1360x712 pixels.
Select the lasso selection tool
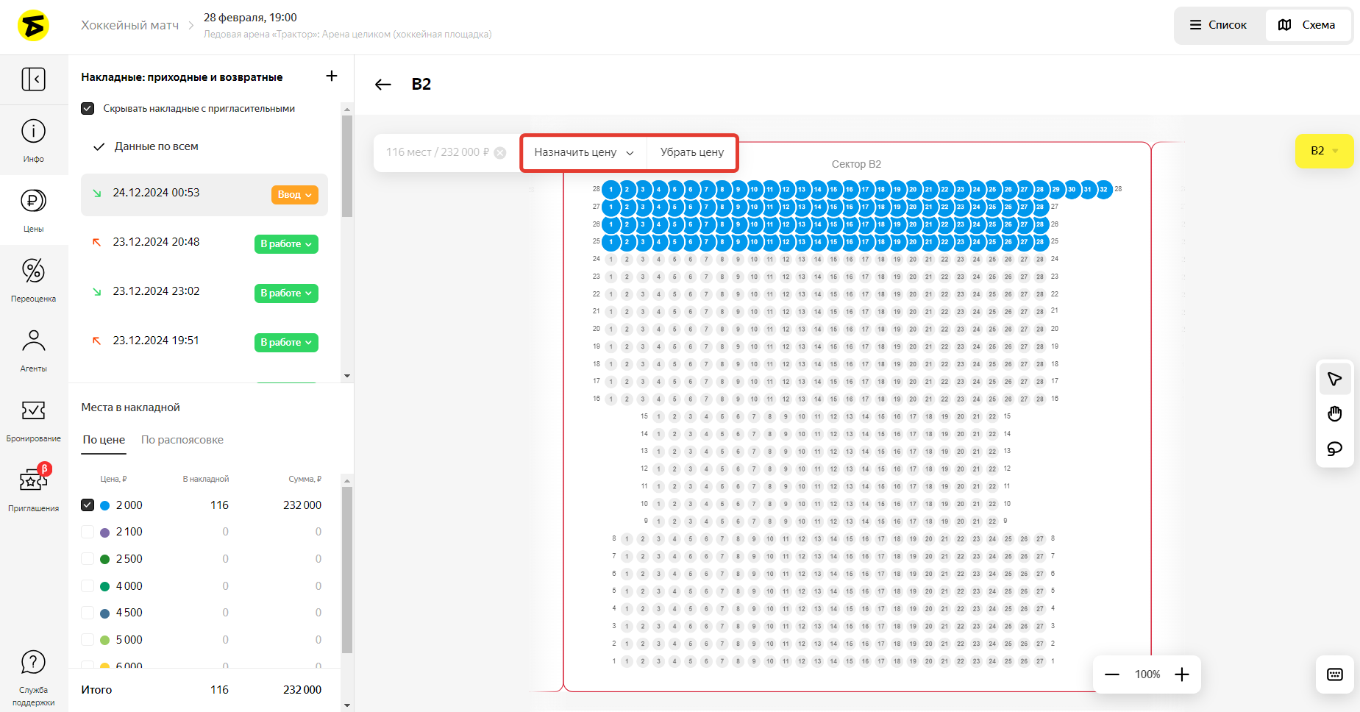point(1334,449)
